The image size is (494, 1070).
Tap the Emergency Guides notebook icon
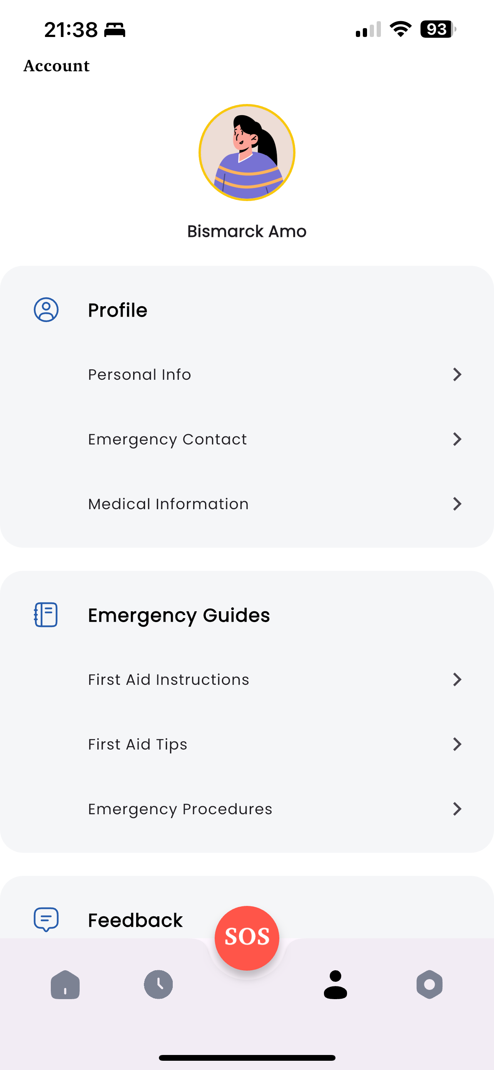[46, 615]
